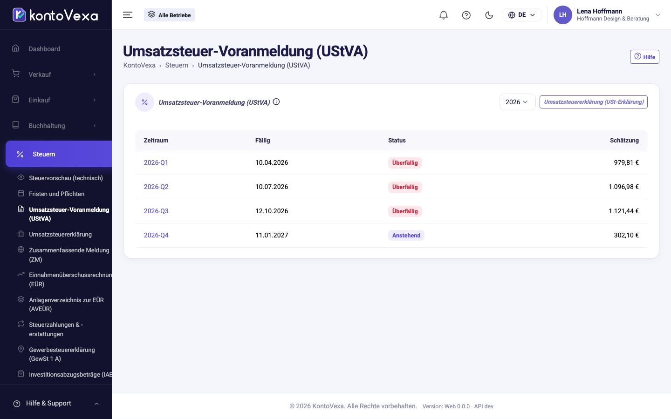
Task: Open the 2026-Q4 period link
Action: click(x=156, y=235)
